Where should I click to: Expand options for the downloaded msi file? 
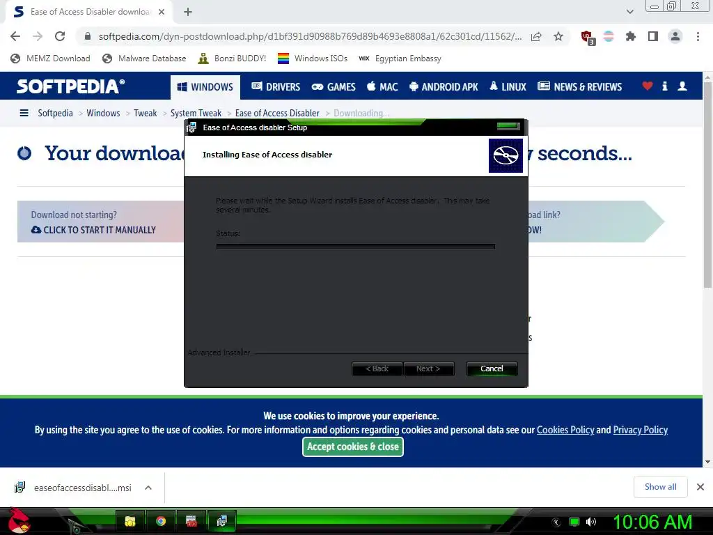click(x=148, y=488)
